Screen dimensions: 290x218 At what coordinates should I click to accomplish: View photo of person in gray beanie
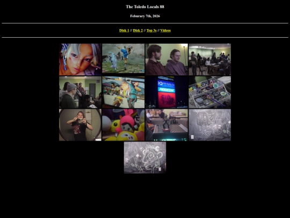click(80, 92)
